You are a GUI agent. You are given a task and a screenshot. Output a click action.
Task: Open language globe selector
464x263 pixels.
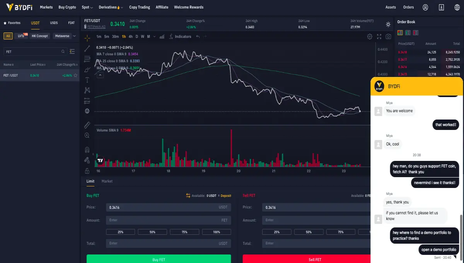point(457,7)
